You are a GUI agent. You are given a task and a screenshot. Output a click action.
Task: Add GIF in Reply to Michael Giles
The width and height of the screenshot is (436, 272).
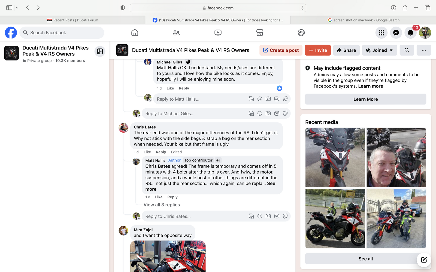click(x=277, y=113)
